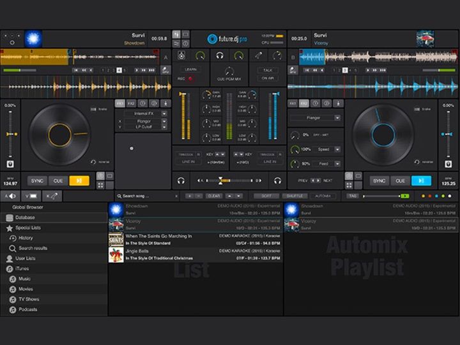Toggle SYNC on the left deck

click(37, 181)
